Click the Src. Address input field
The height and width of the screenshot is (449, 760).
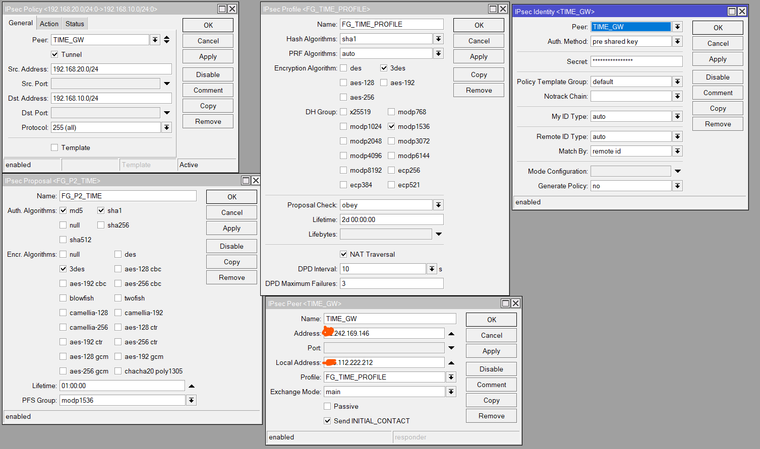[111, 69]
